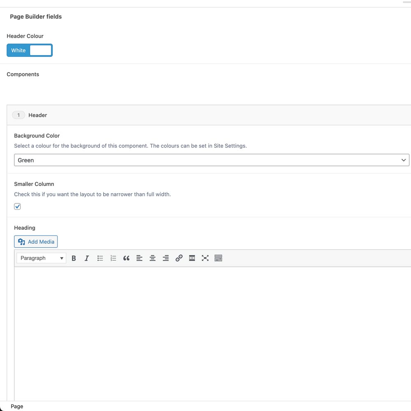Viewport: 411px width, 411px height.
Task: Align text to the right
Action: coord(166,258)
